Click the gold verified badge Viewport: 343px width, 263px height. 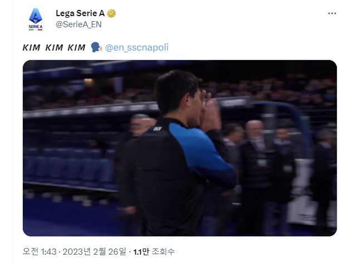tap(111, 13)
